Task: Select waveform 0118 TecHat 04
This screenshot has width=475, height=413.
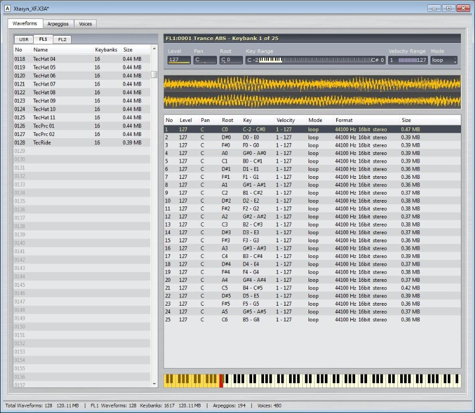Action: point(82,59)
